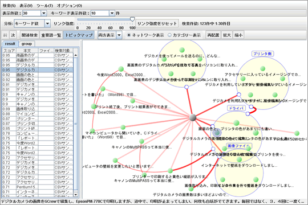The width and height of the screenshot is (308, 205).
Task: Open the 表示(V) menu
Action: pos(26,6)
